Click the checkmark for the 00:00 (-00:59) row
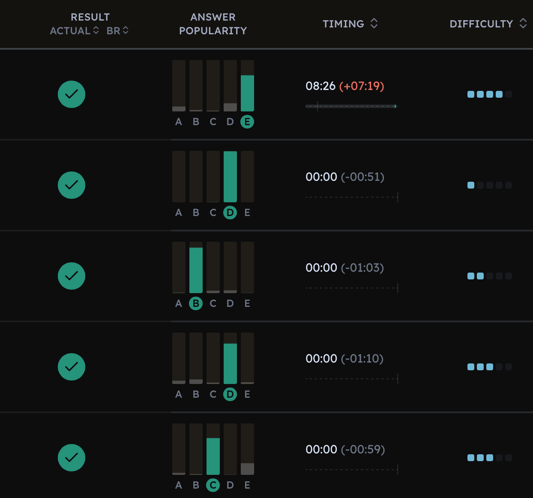 click(x=72, y=458)
